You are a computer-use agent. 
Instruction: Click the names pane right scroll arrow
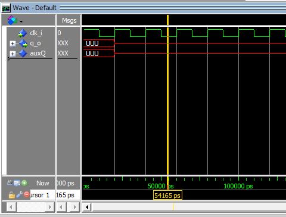(x=49, y=207)
